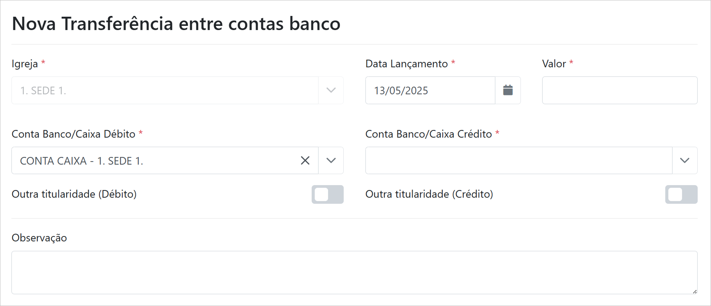Screen dimensions: 711x306
Task: Click into the Valor input field
Action: coord(619,90)
